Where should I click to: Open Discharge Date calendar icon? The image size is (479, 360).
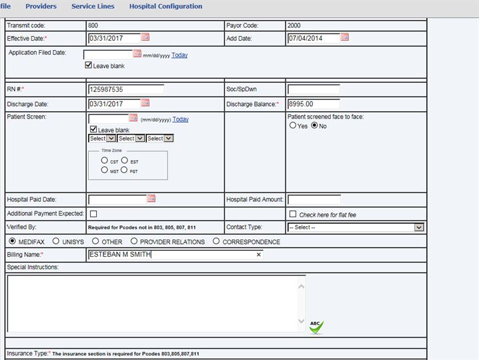[145, 103]
